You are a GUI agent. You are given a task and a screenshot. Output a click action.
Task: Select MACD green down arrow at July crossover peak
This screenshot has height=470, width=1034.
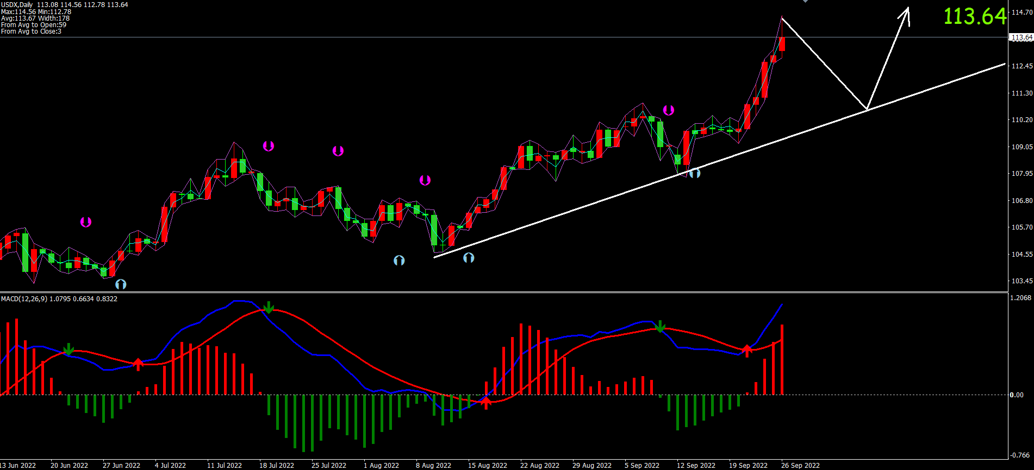[x=269, y=308]
